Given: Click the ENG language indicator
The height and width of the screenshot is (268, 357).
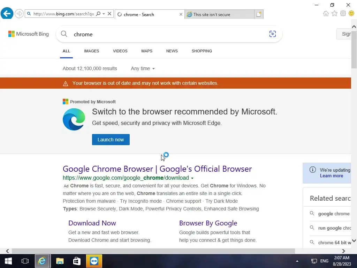Looking at the screenshot, I should (324, 261).
